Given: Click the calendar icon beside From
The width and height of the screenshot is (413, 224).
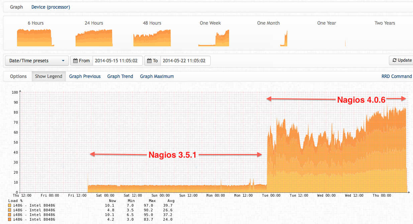Looking at the screenshot, I should click(75, 61).
